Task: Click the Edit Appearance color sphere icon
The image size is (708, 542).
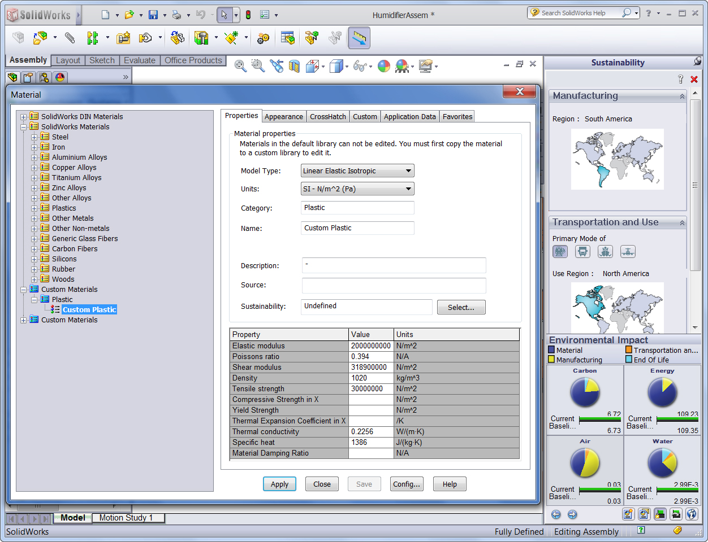Action: click(384, 66)
